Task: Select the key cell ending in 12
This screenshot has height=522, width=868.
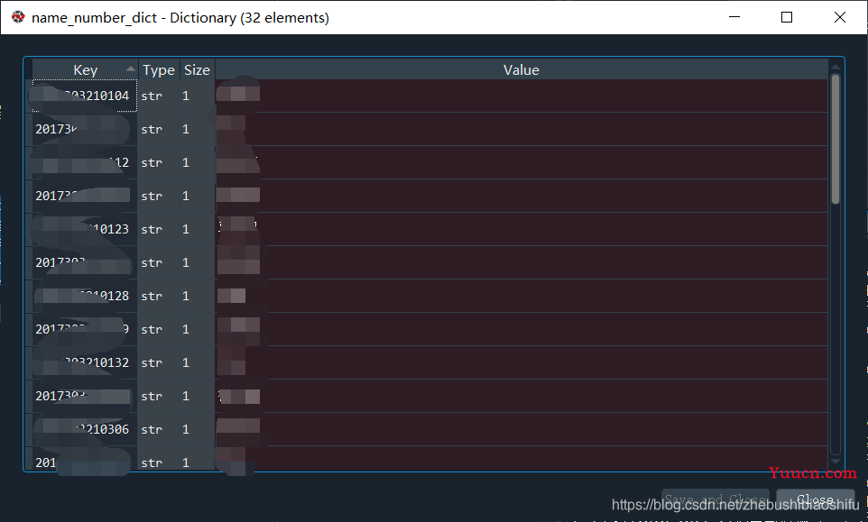Action: (x=85, y=162)
